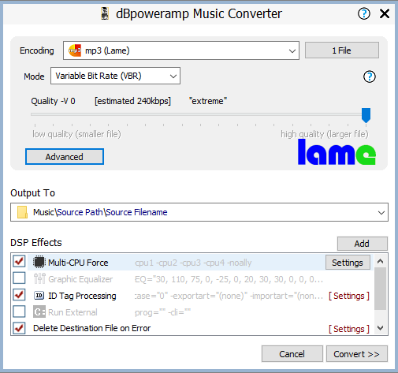The height and width of the screenshot is (373, 398).
Task: Select the ID Tag Processing row label
Action: (82, 296)
